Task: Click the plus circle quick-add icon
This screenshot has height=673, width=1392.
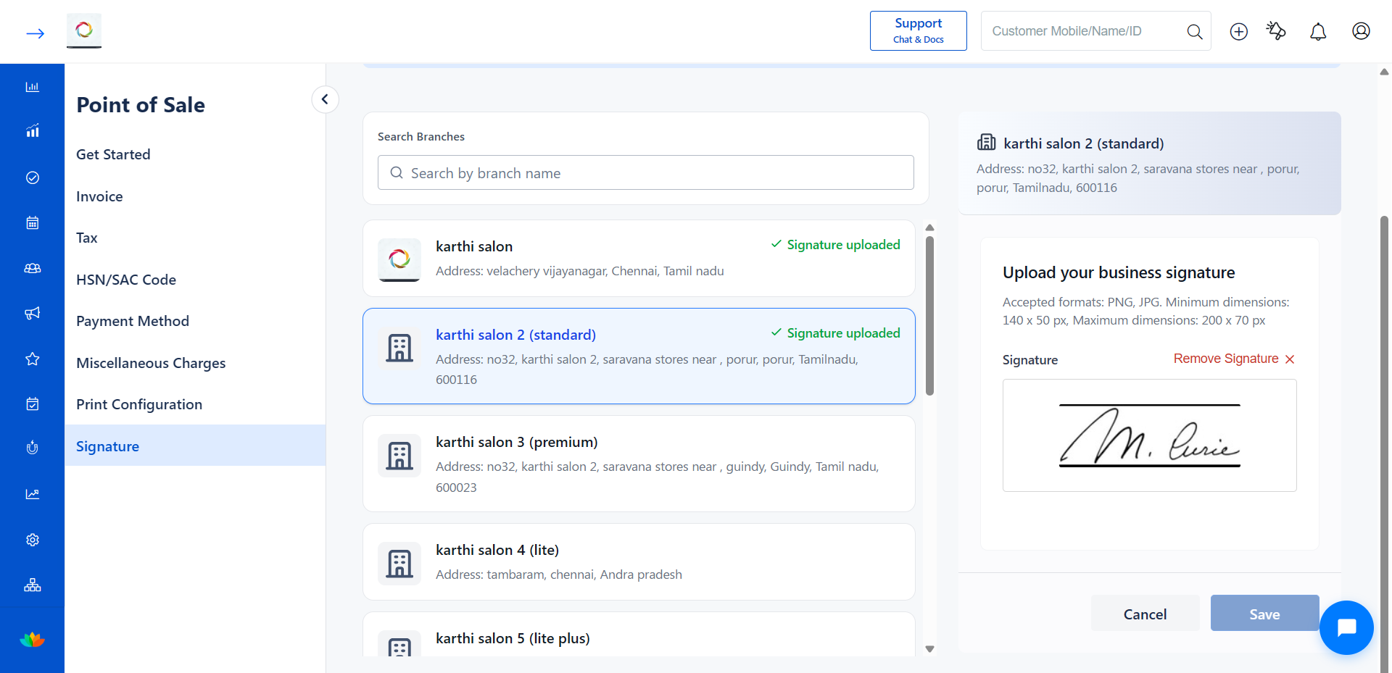Action: click(x=1239, y=31)
